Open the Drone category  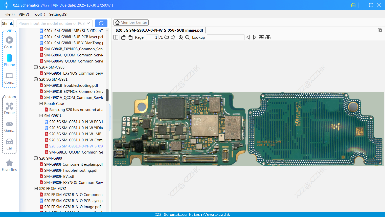tap(9, 108)
